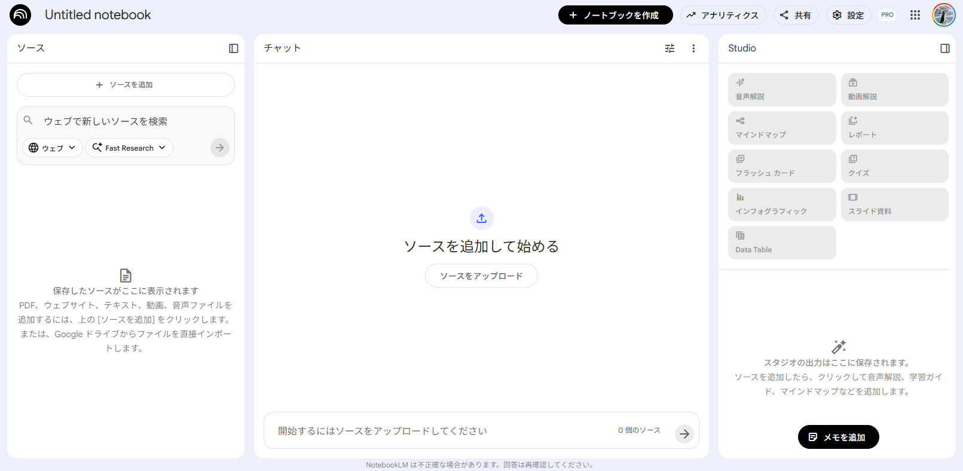Click the document icon in empty sources
Screen dimensions: 963x471
[x=126, y=276]
